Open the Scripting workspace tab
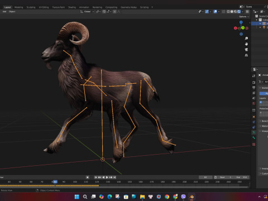The height and width of the screenshot is (201, 268). [144, 7]
